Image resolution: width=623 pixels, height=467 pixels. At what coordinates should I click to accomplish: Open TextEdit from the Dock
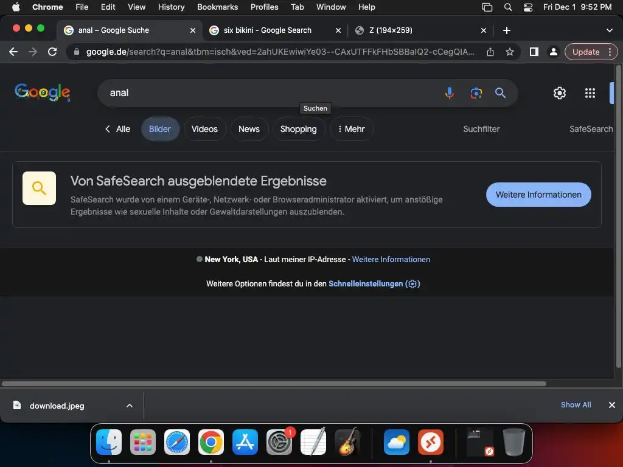313,442
